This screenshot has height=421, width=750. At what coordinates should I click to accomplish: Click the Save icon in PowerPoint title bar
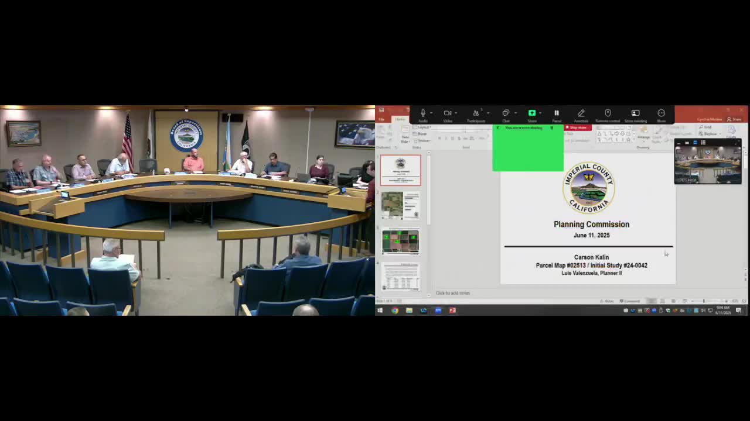pos(381,110)
